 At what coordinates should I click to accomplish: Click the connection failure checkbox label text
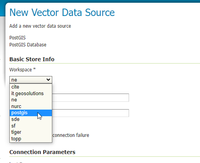click(71, 135)
